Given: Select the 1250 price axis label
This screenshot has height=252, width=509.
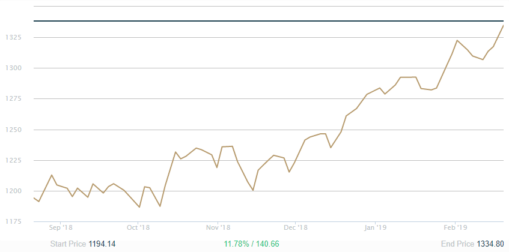Looking at the screenshot, I should tap(14, 130).
